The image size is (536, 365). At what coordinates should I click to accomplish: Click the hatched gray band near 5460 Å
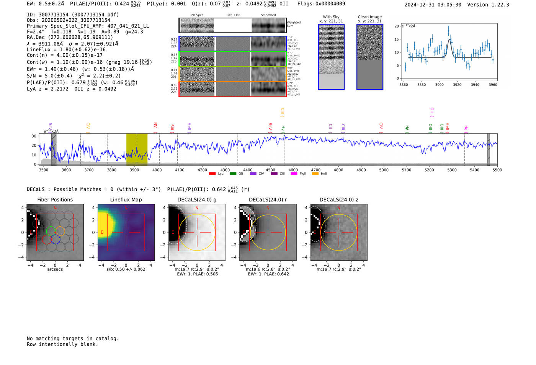(489, 150)
